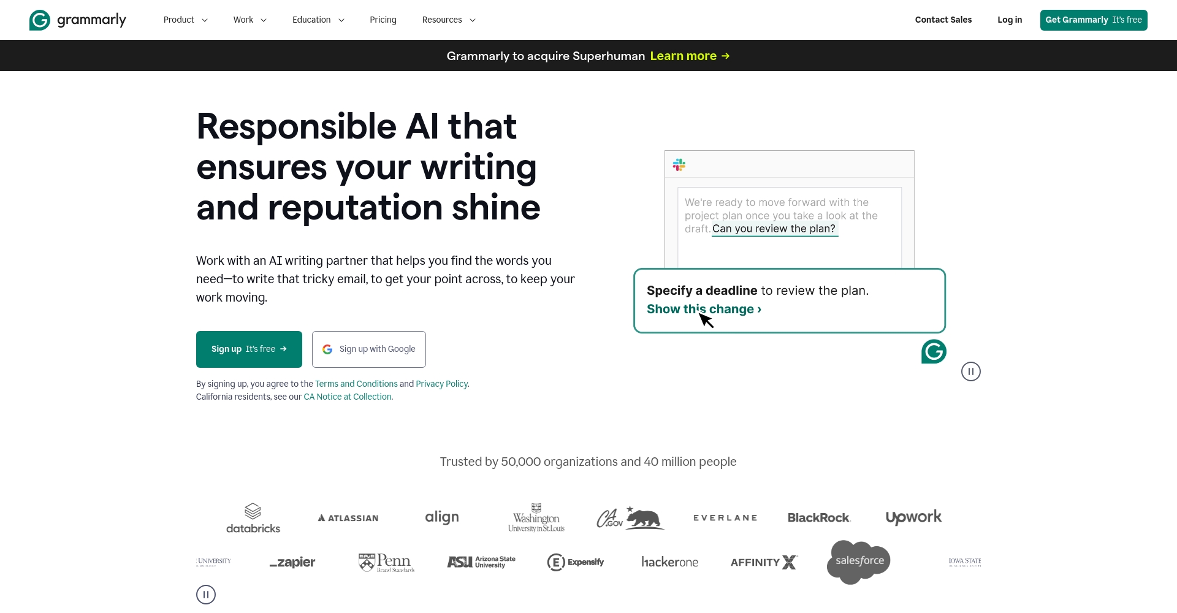This screenshot has height=613, width=1177.
Task: Click the Arizona State University logo
Action: (x=481, y=562)
